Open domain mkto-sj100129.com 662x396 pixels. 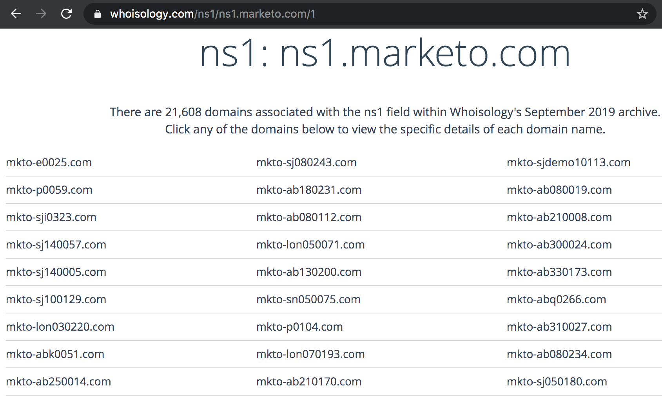pos(56,299)
